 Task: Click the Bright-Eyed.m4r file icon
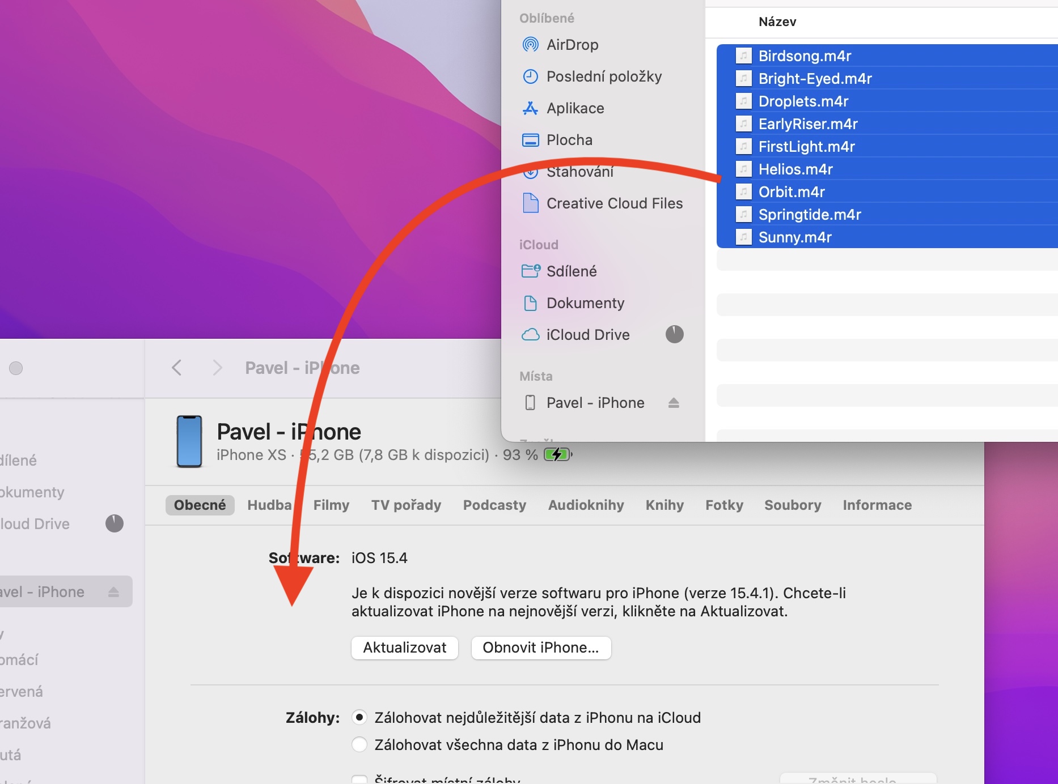(743, 78)
